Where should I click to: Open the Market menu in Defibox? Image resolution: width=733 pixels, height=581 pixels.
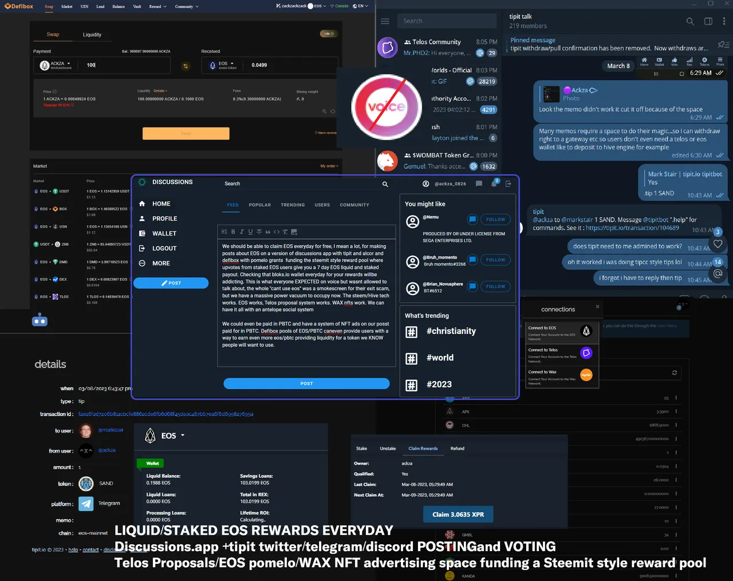pos(67,6)
